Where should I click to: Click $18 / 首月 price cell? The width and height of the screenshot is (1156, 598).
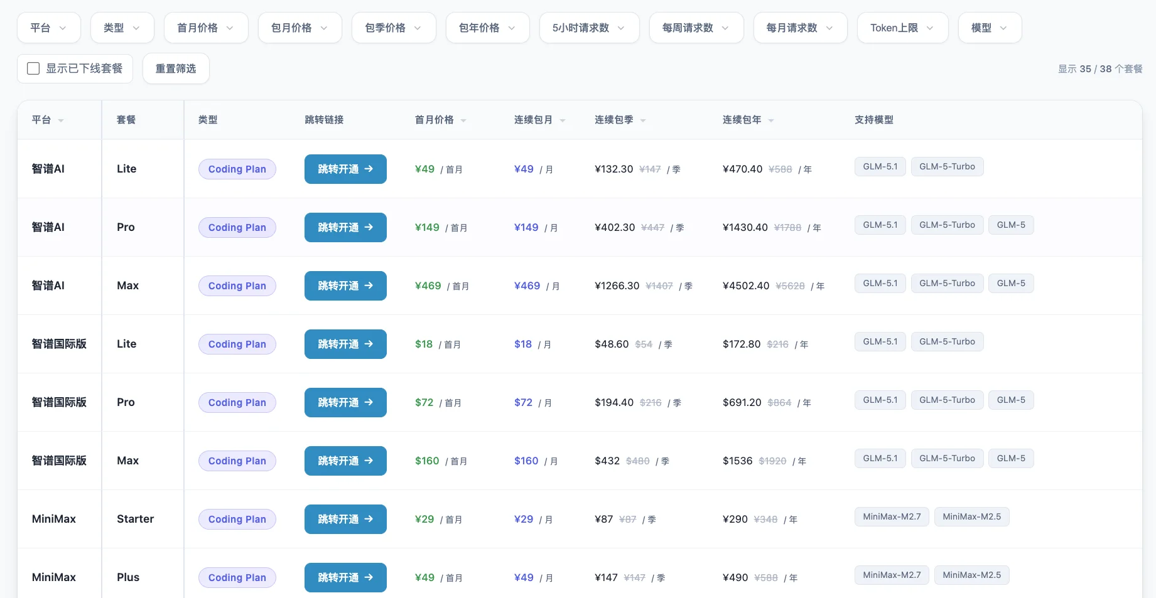(438, 344)
